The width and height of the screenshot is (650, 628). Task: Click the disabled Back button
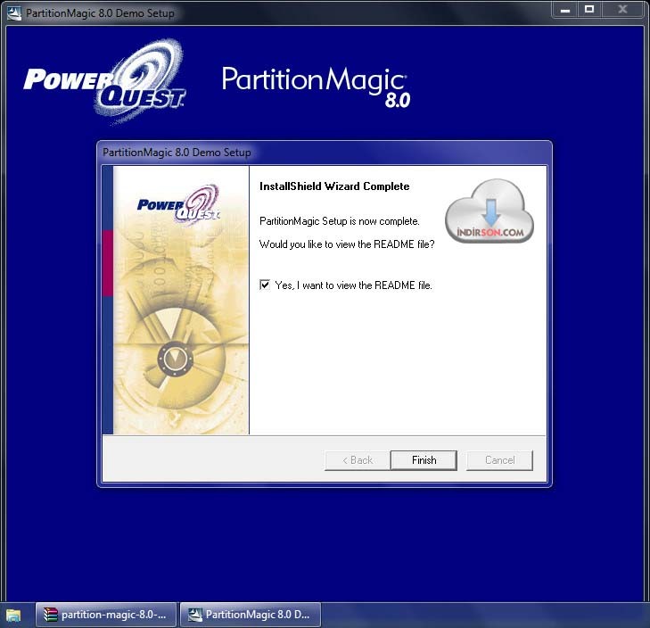pyautogui.click(x=357, y=460)
